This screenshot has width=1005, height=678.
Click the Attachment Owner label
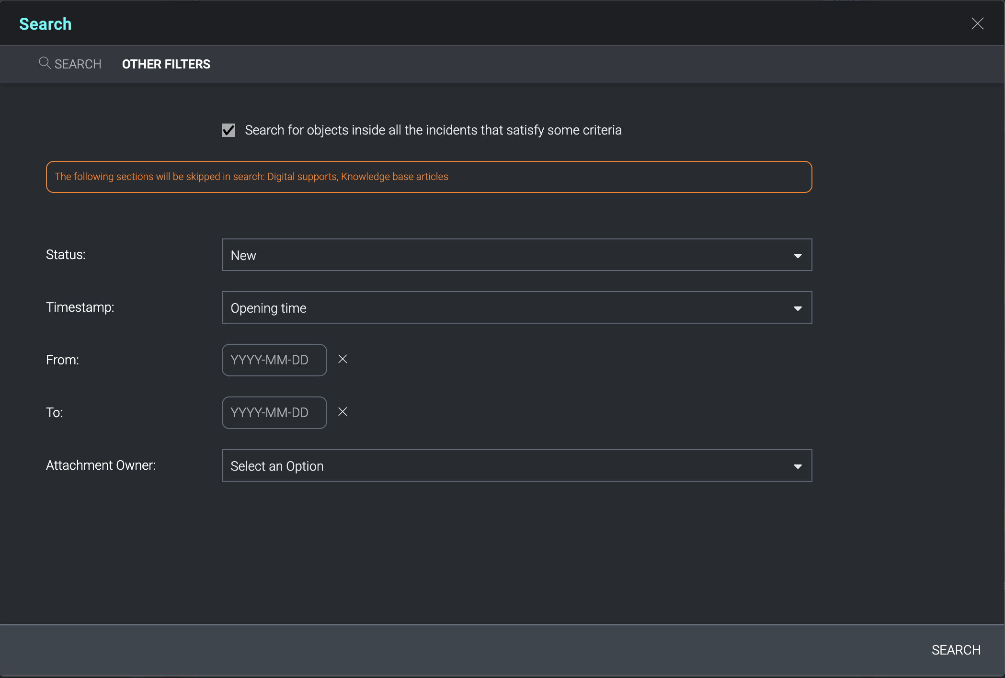pos(101,465)
